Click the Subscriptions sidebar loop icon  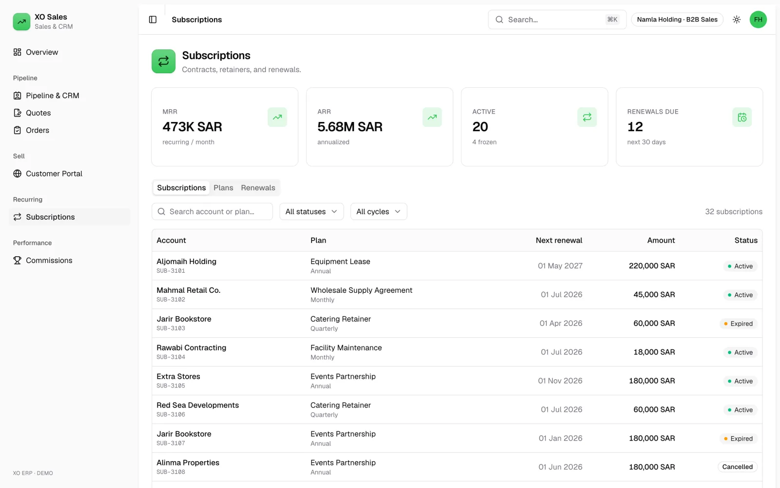point(18,217)
